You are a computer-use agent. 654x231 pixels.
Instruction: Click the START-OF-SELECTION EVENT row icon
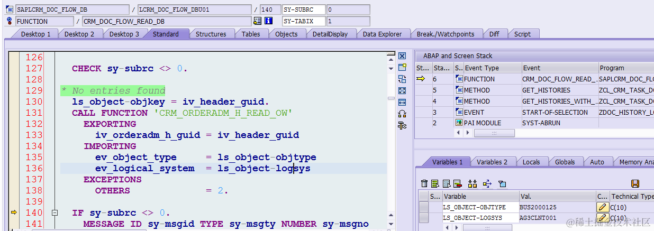459,112
